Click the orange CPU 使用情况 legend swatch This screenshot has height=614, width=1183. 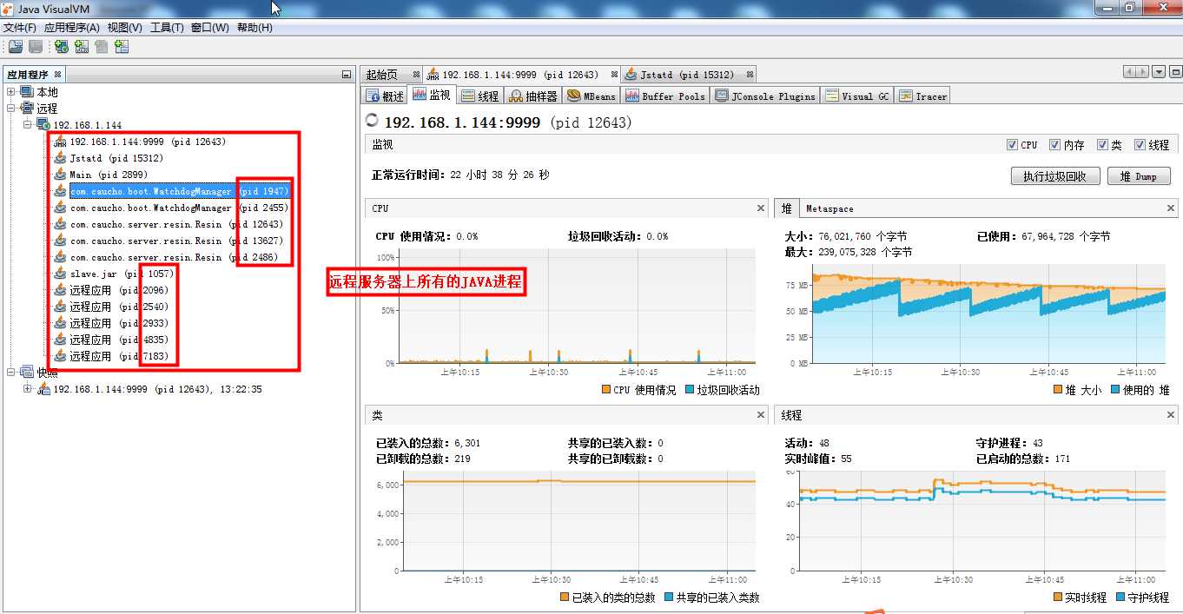point(605,390)
